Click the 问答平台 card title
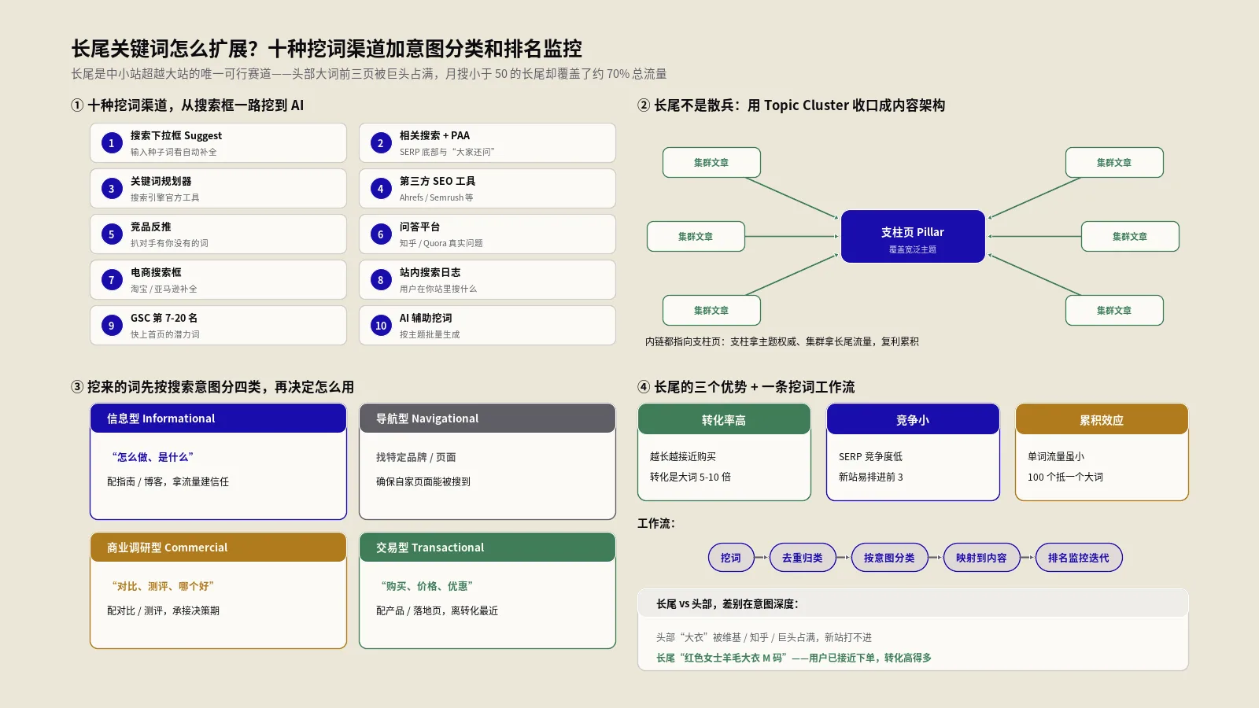The image size is (1259, 708). pos(420,227)
